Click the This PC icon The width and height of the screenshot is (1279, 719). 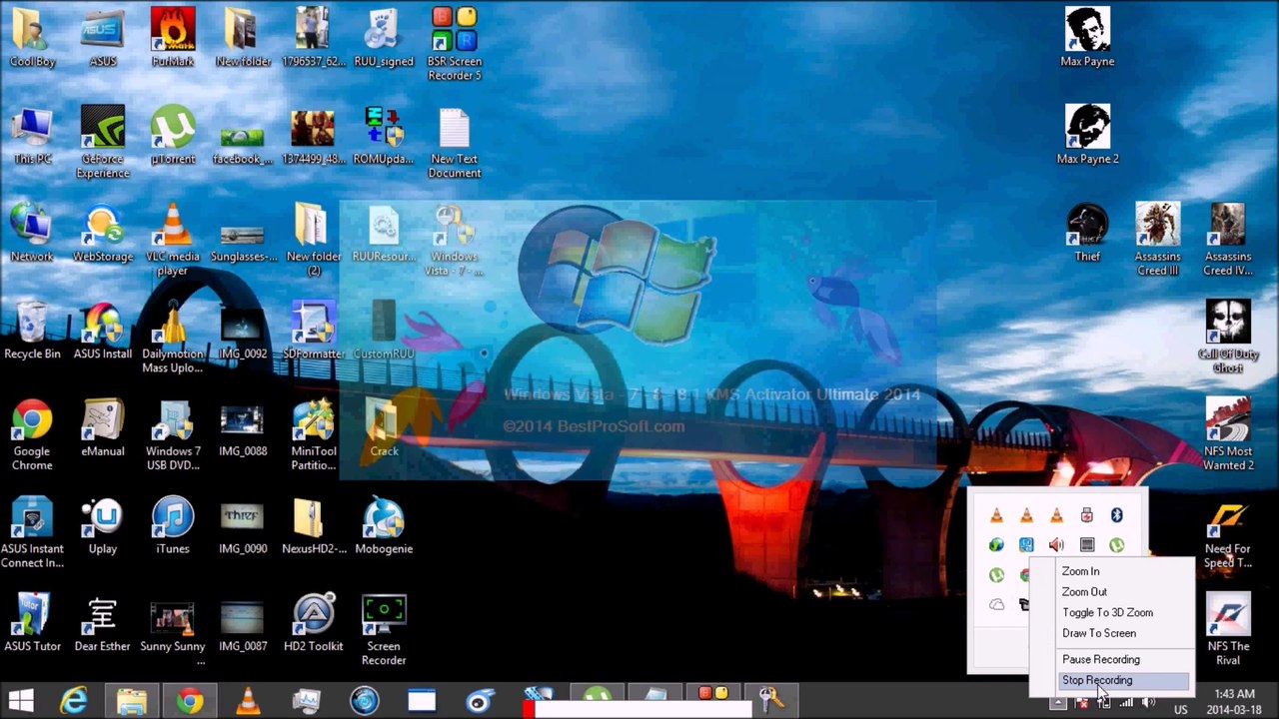[x=32, y=136]
